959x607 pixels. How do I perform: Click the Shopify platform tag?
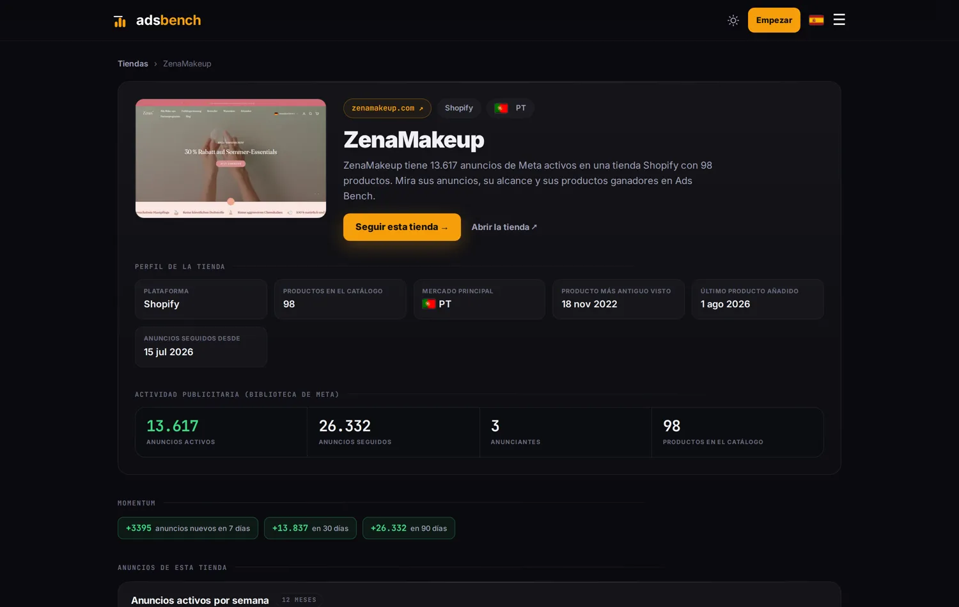(459, 108)
